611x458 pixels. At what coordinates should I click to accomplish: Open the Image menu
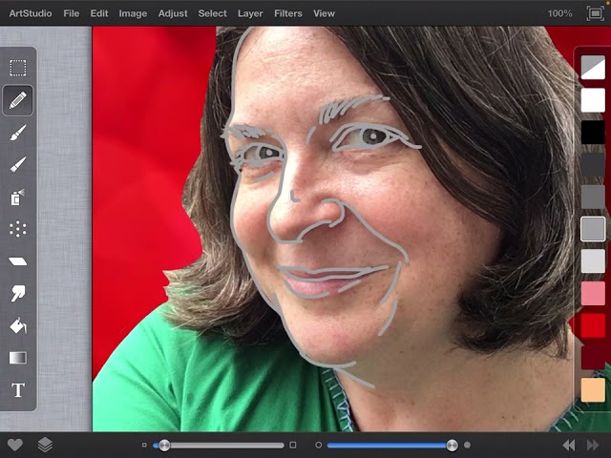coord(133,13)
